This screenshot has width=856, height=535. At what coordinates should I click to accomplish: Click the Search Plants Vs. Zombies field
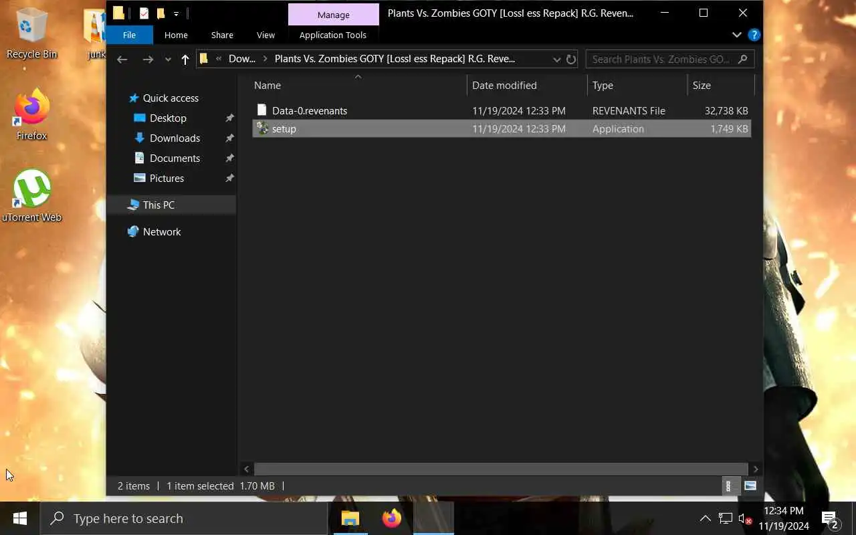click(x=670, y=59)
